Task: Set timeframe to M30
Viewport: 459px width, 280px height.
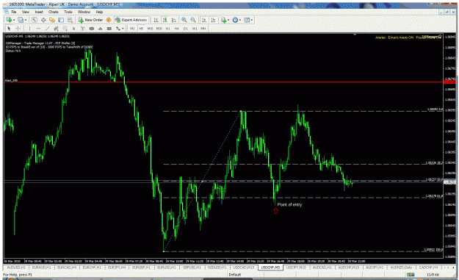Action: (x=159, y=29)
